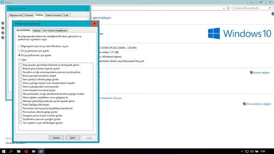Open Bilgisayar Adı tab in Sistem Özellikleri
This screenshot has height=154, width=274.
pos(16,15)
